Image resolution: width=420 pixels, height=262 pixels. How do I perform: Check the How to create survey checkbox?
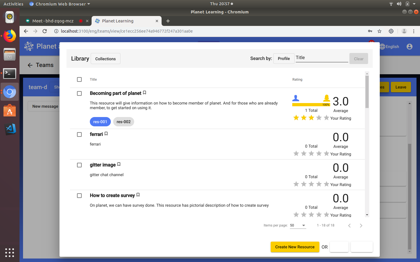(79, 196)
